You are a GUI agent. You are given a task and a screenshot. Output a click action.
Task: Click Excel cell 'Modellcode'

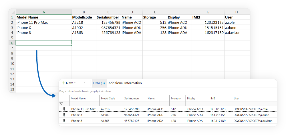pos(84,17)
